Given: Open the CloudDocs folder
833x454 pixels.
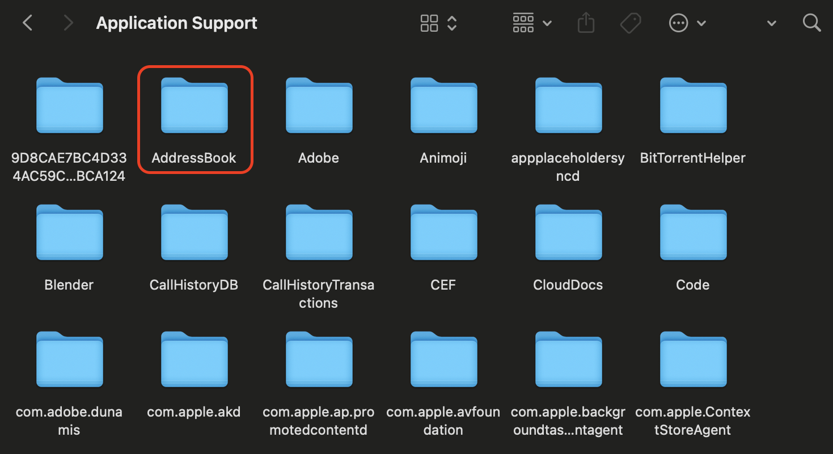Looking at the screenshot, I should point(568,232).
